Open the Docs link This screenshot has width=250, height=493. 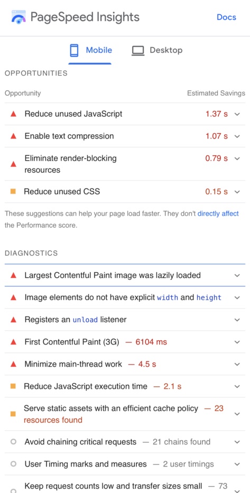(226, 17)
